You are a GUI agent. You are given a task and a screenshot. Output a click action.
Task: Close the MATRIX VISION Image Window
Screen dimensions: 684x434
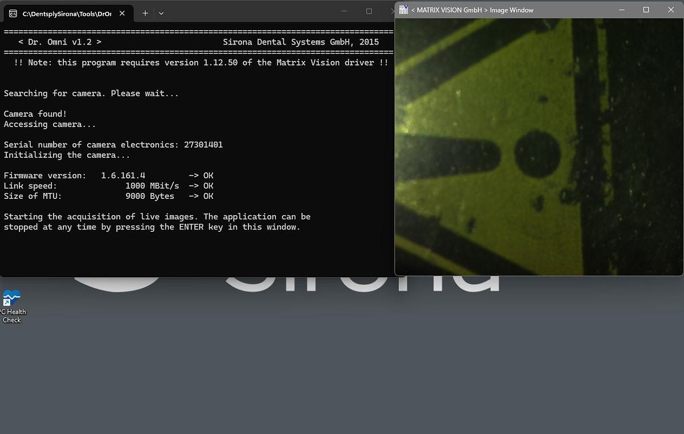[671, 10]
